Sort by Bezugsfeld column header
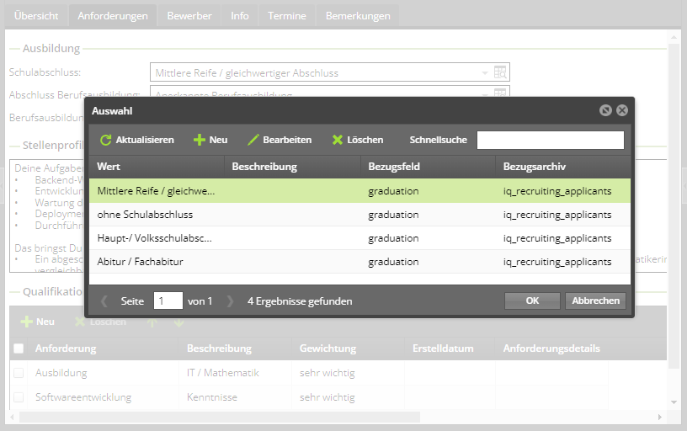687x431 pixels. click(428, 167)
